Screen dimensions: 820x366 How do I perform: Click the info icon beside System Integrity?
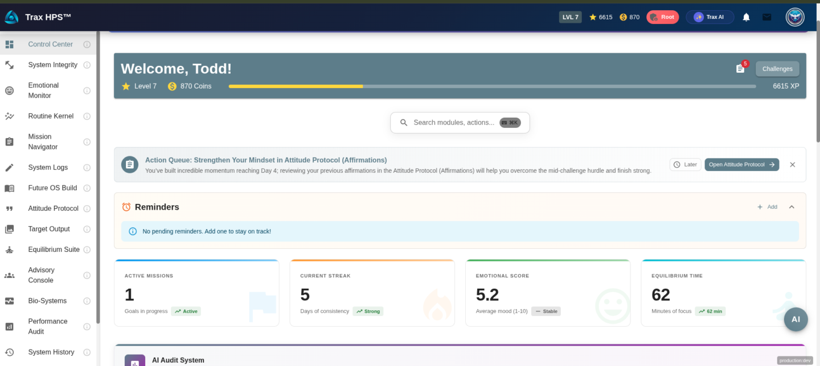click(x=87, y=65)
